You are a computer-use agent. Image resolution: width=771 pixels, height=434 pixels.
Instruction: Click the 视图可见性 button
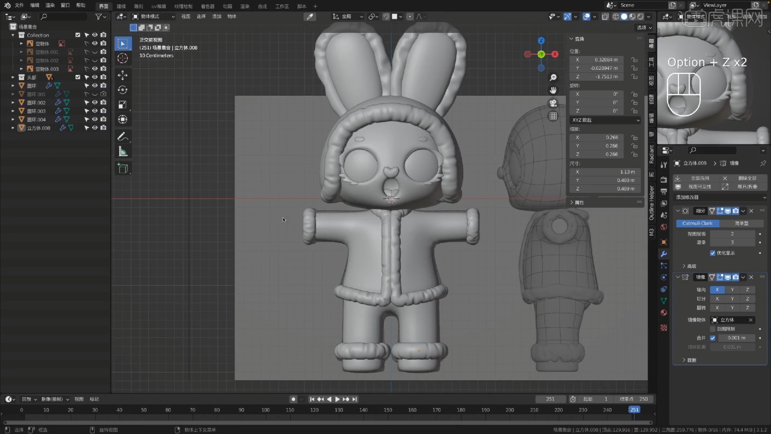[x=696, y=187]
